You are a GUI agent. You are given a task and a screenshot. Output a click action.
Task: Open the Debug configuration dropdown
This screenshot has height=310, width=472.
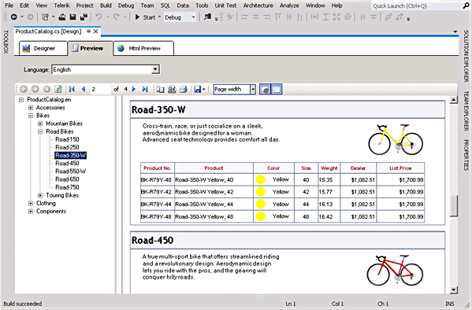(x=193, y=17)
